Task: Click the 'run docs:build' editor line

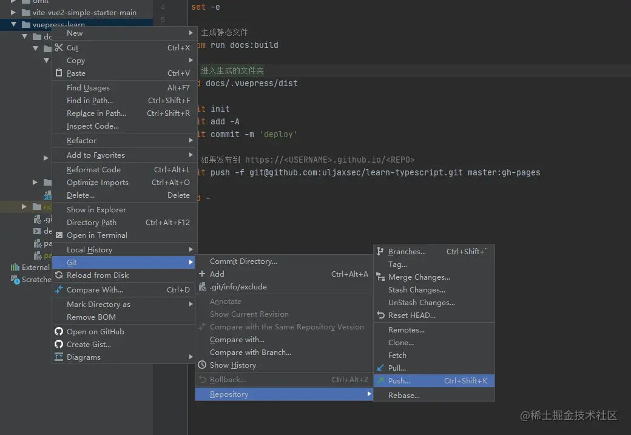Action: coord(245,45)
